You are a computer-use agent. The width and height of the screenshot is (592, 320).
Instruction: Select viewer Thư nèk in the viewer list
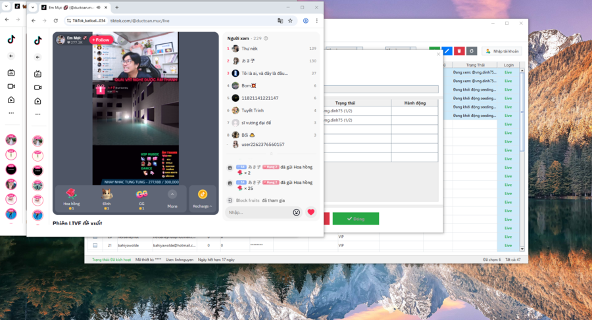[272, 49]
